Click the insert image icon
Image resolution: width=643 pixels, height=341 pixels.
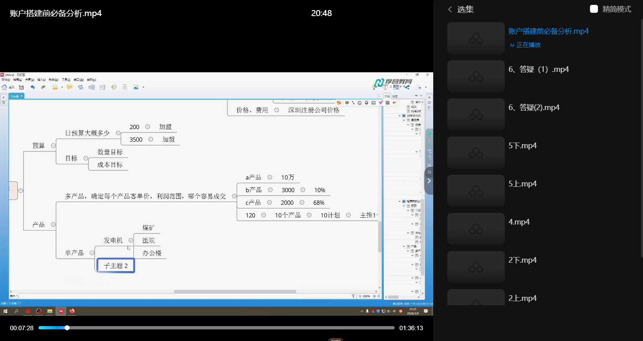(136, 87)
